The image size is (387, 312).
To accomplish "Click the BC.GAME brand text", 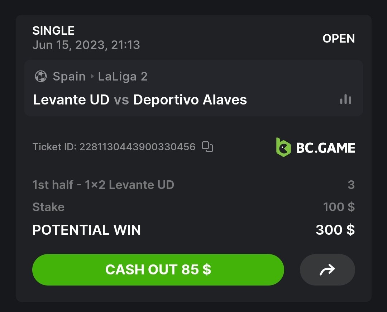I will [x=325, y=147].
